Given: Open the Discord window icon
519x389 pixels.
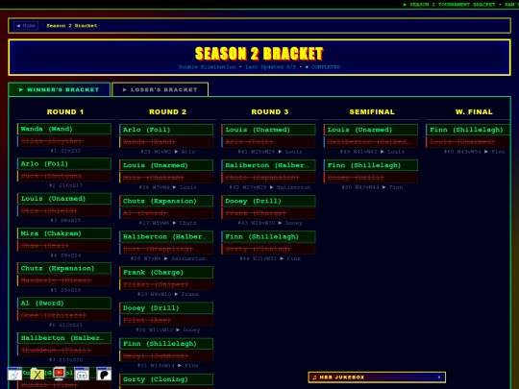Looking at the screenshot, I should coord(82,375).
